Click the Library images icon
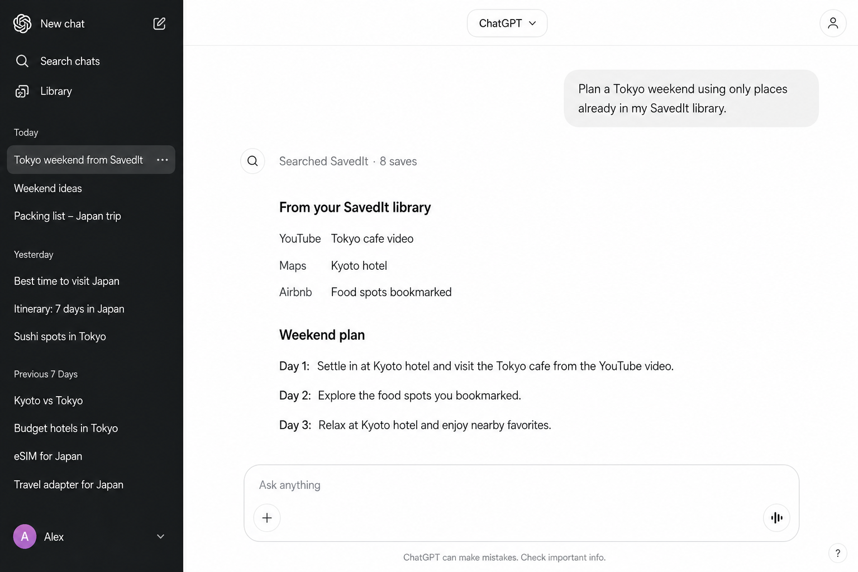The image size is (858, 572). click(22, 91)
